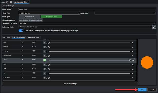Click the Xmas weighting value 100
158x93 pixels.
tap(133, 60)
